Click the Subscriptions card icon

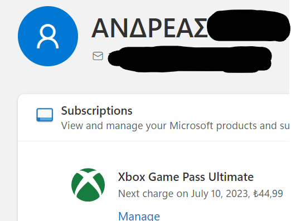(45, 115)
